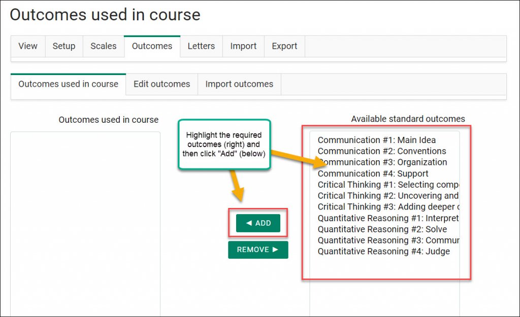Open the Import outcomes sub-tab

click(x=240, y=84)
